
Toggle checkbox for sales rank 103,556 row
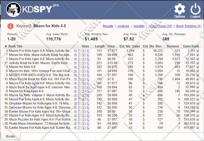pos(198,96)
